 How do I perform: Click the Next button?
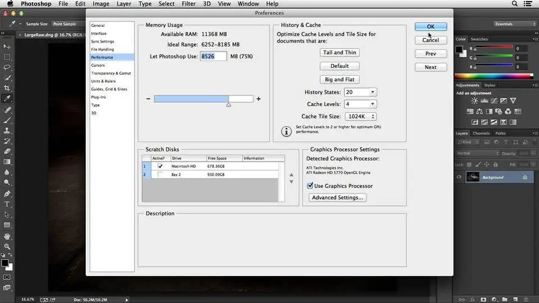coord(431,67)
